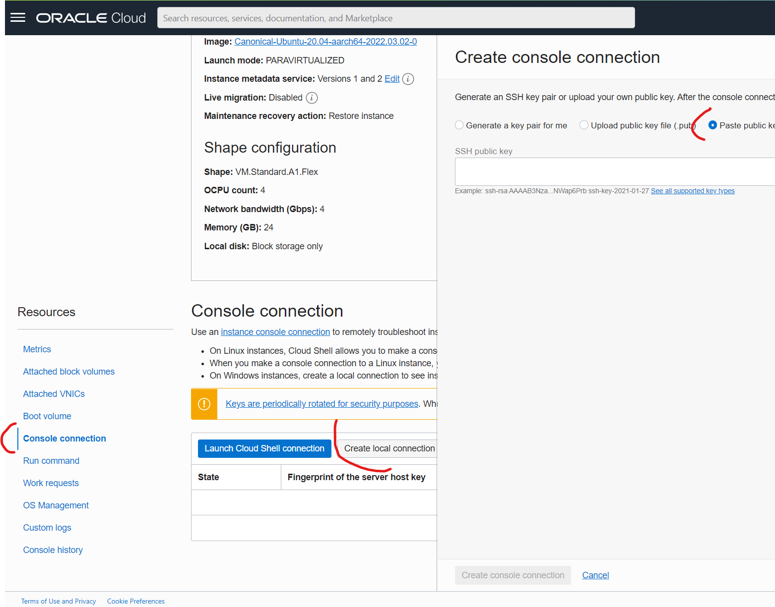775x607 pixels.
Task: Click the OCPU count value
Action: [262, 190]
